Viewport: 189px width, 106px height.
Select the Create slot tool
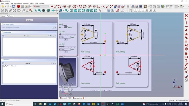[x=94, y=6]
